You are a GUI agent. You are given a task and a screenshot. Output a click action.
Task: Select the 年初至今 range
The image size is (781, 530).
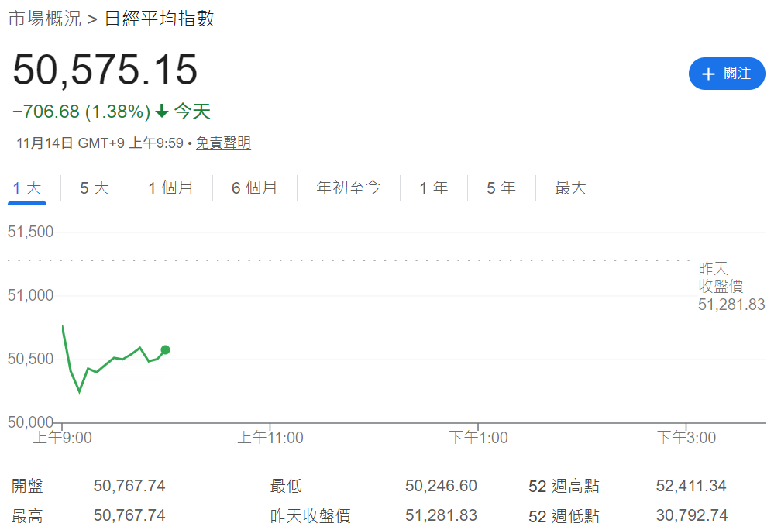click(349, 188)
